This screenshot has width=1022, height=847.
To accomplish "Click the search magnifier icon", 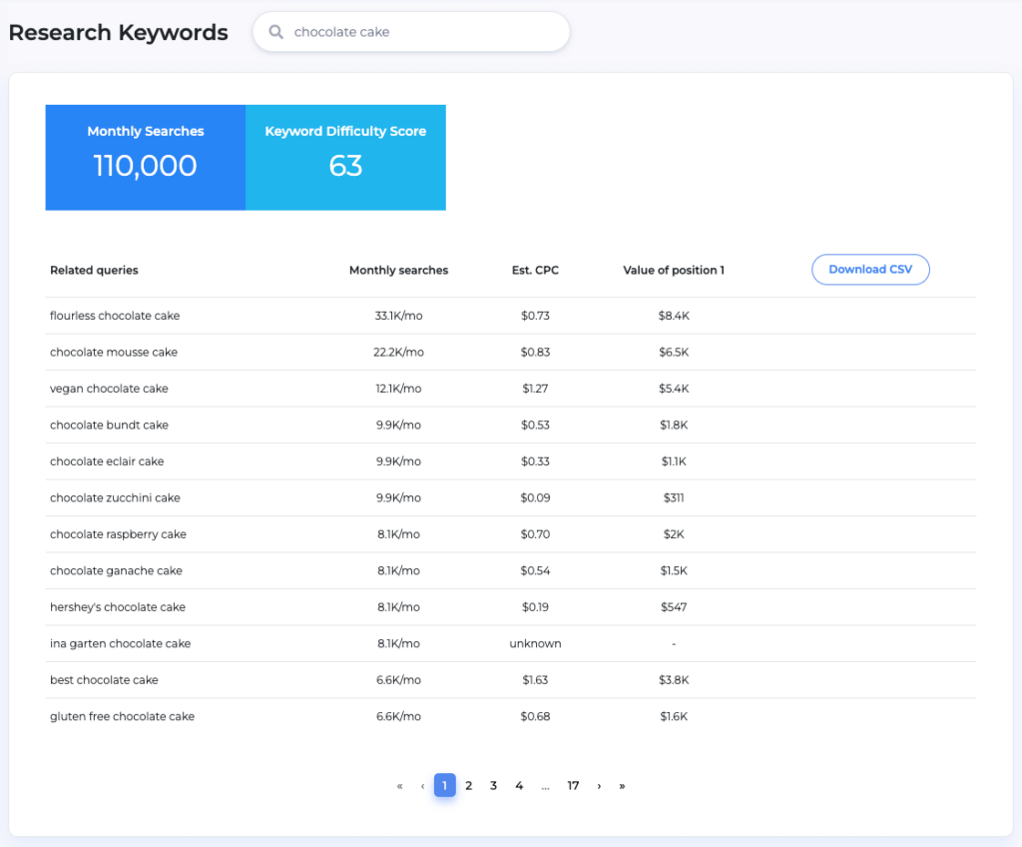I will tap(276, 32).
